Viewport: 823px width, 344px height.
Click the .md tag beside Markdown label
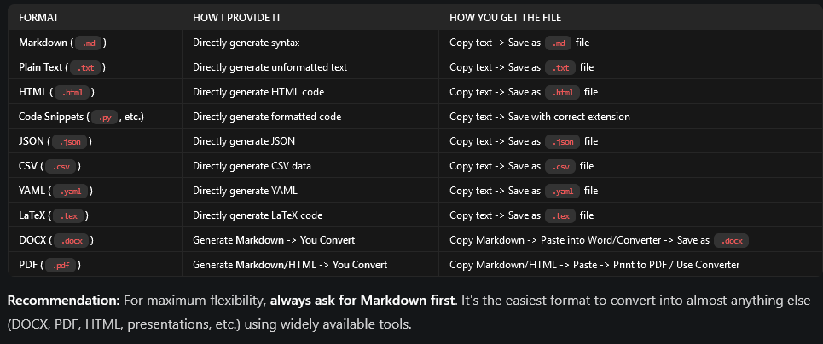tap(90, 43)
